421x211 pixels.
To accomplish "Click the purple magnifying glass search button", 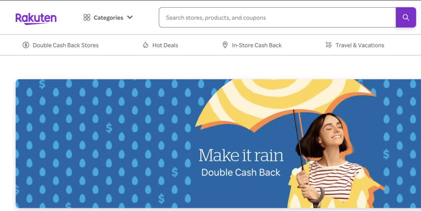I will pos(406,17).
